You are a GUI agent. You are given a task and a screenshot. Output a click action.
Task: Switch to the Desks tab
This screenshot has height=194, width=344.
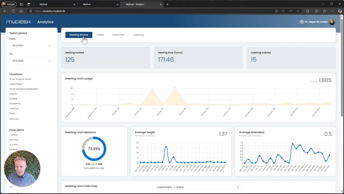[x=100, y=35]
